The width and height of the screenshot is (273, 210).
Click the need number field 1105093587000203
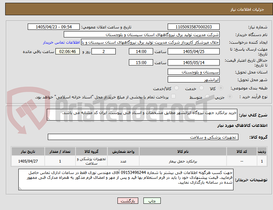pyautogui.click(x=194, y=27)
